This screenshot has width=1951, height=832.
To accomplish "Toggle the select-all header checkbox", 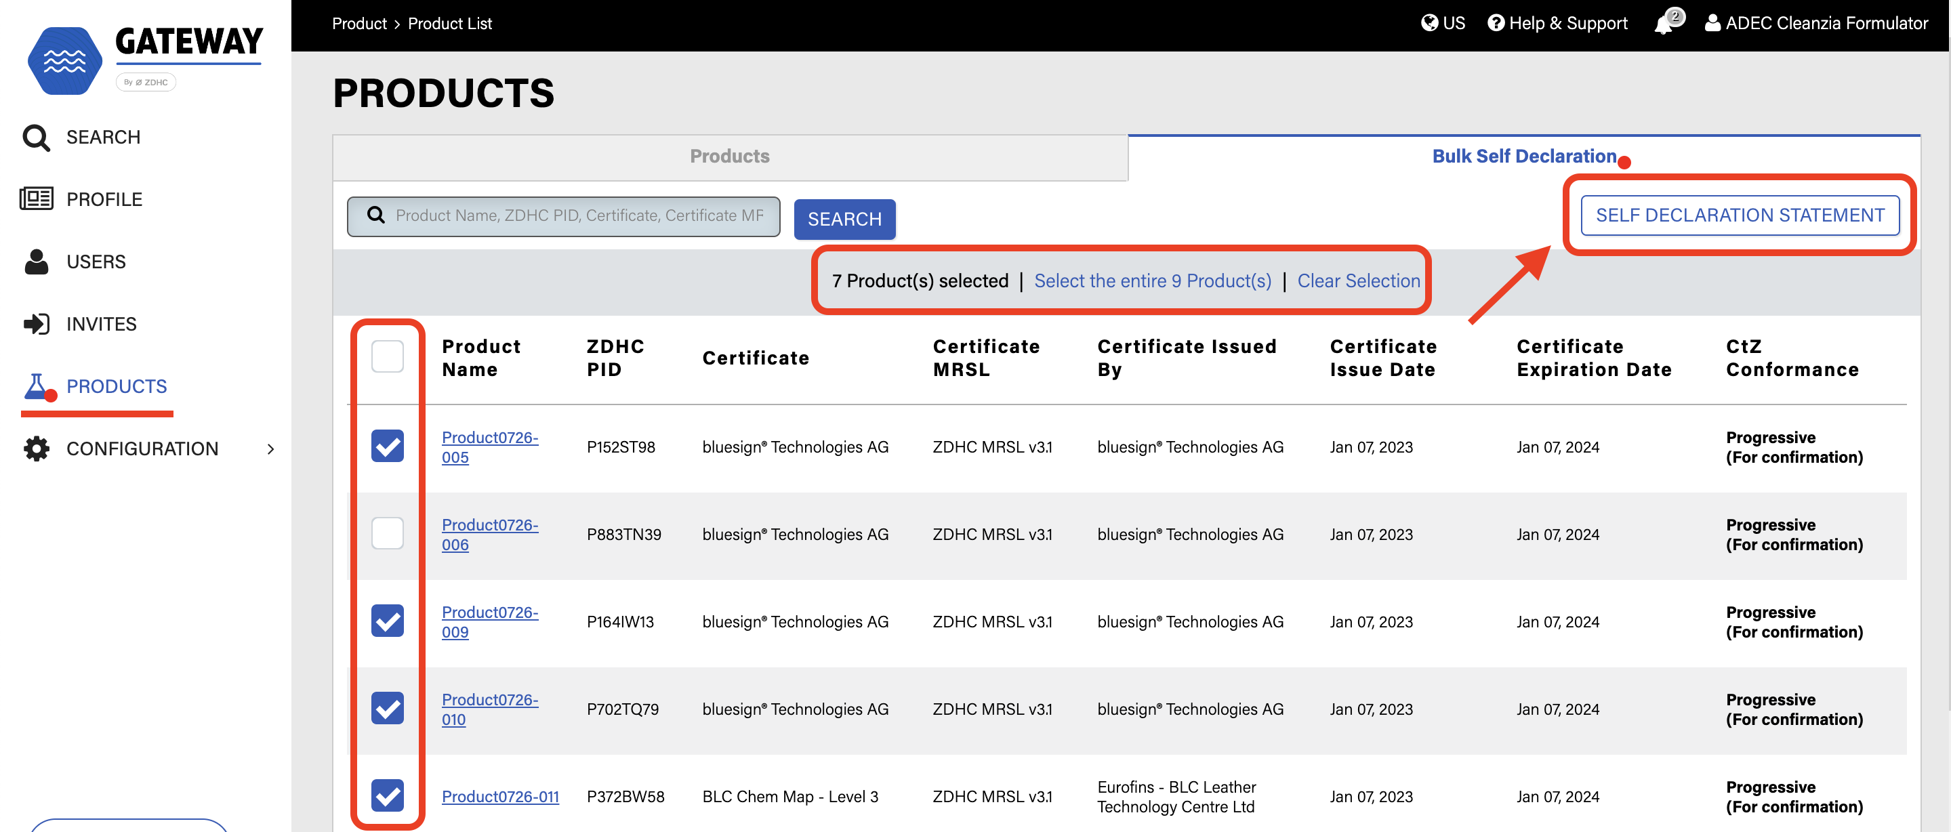I will (387, 356).
